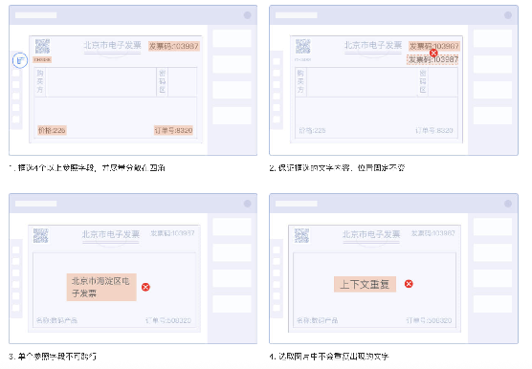Click the QR code in panel 1 invoice
The width and height of the screenshot is (532, 369).
[42, 47]
